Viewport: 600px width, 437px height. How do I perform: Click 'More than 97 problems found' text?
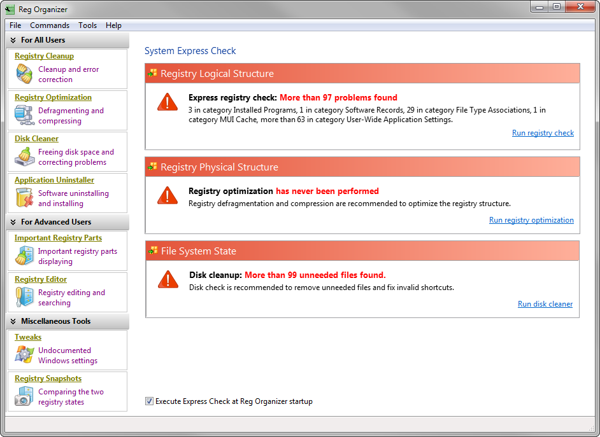point(339,97)
